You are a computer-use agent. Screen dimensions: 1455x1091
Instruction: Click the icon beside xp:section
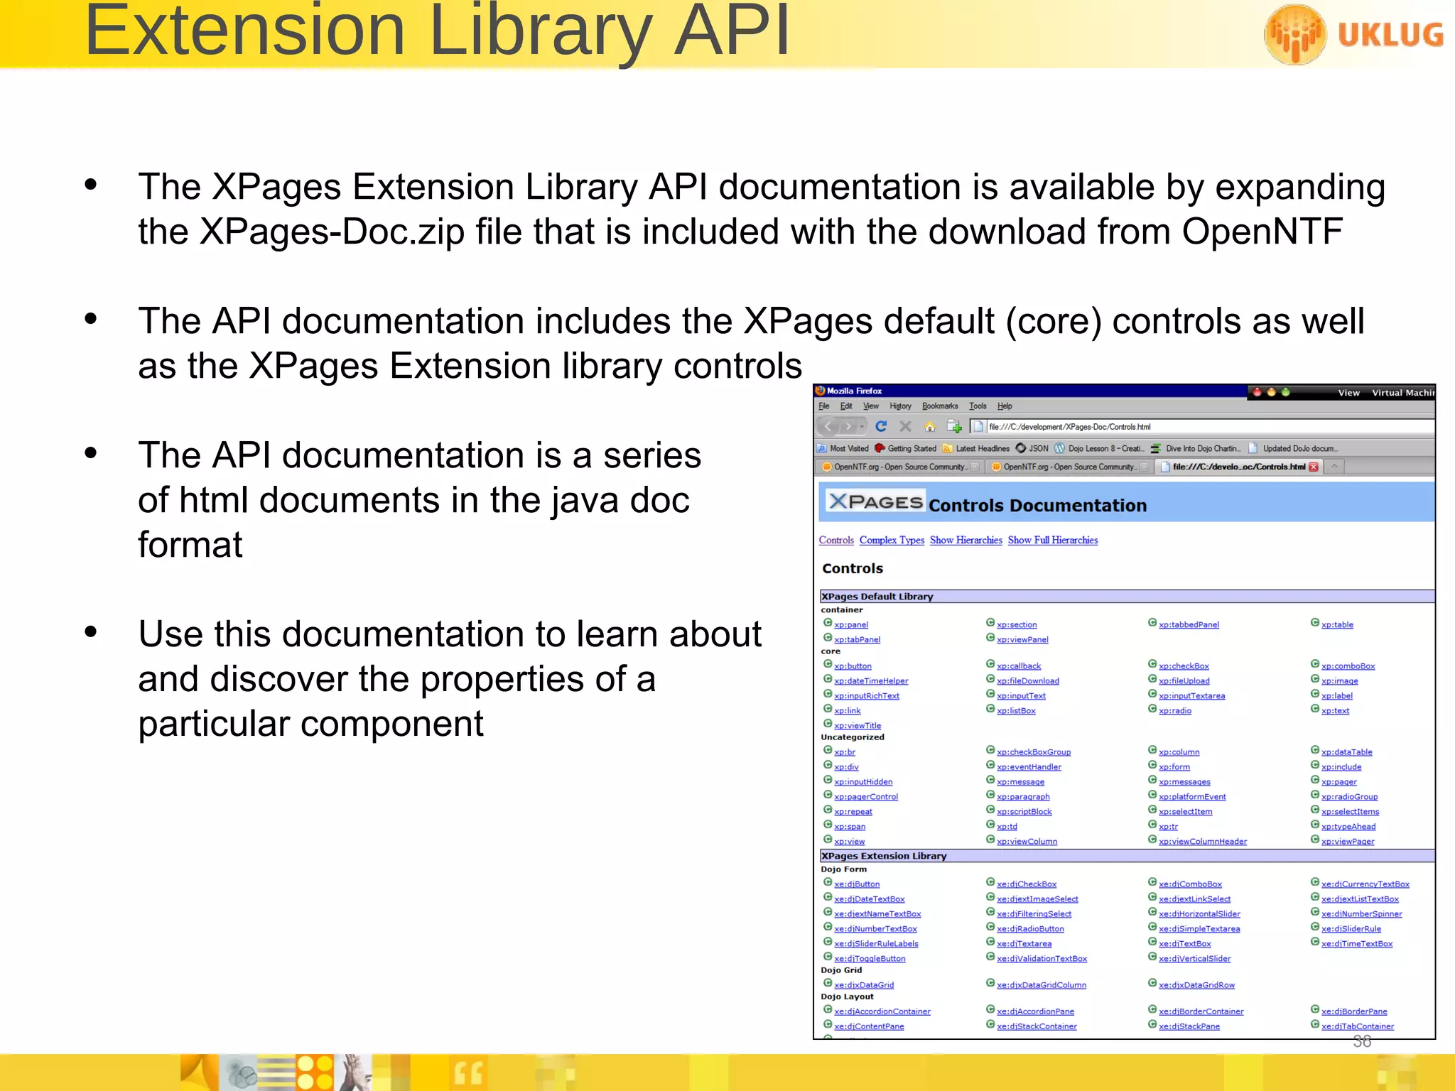coord(990,623)
